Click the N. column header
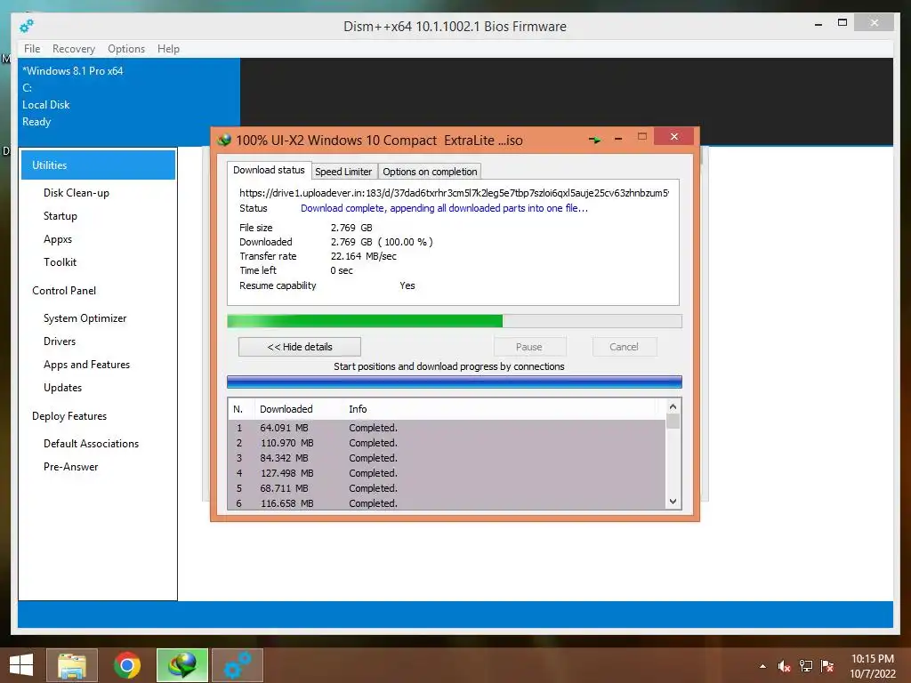 [240, 409]
